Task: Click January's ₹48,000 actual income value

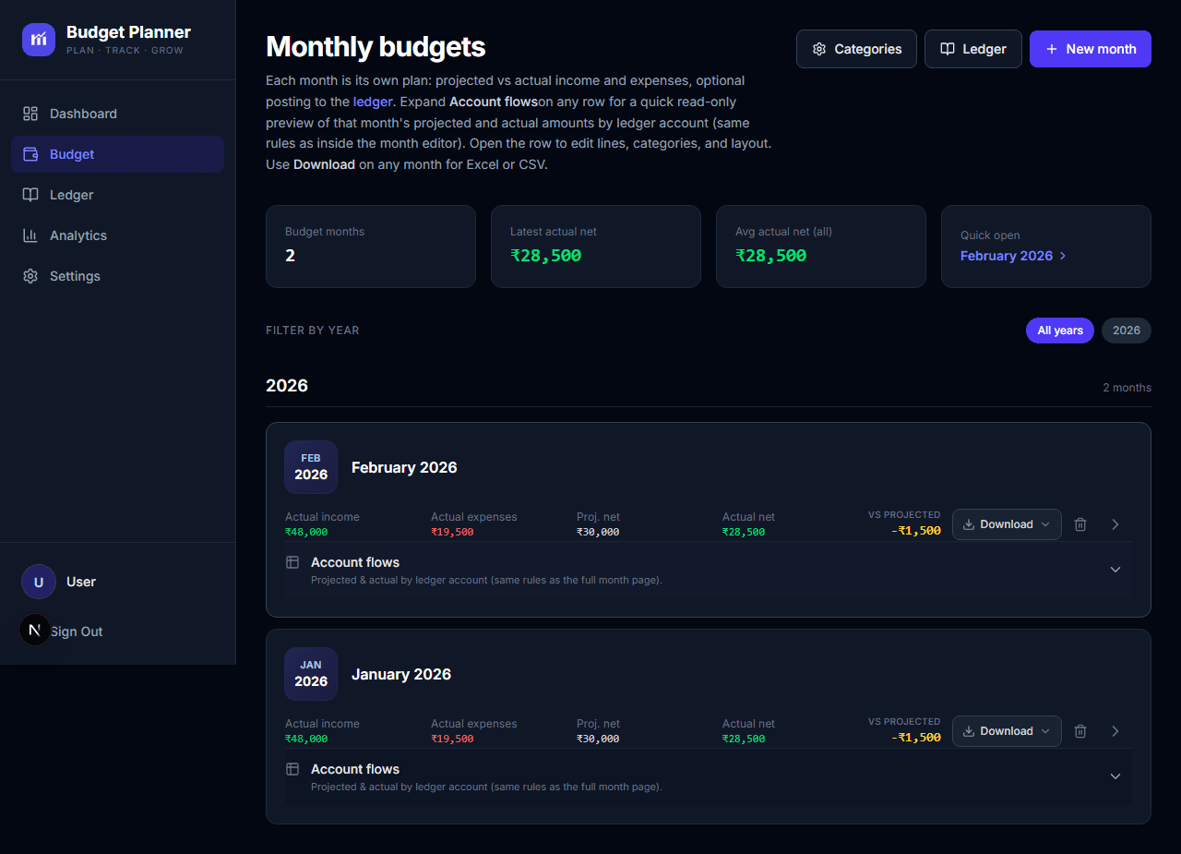Action: click(x=306, y=739)
